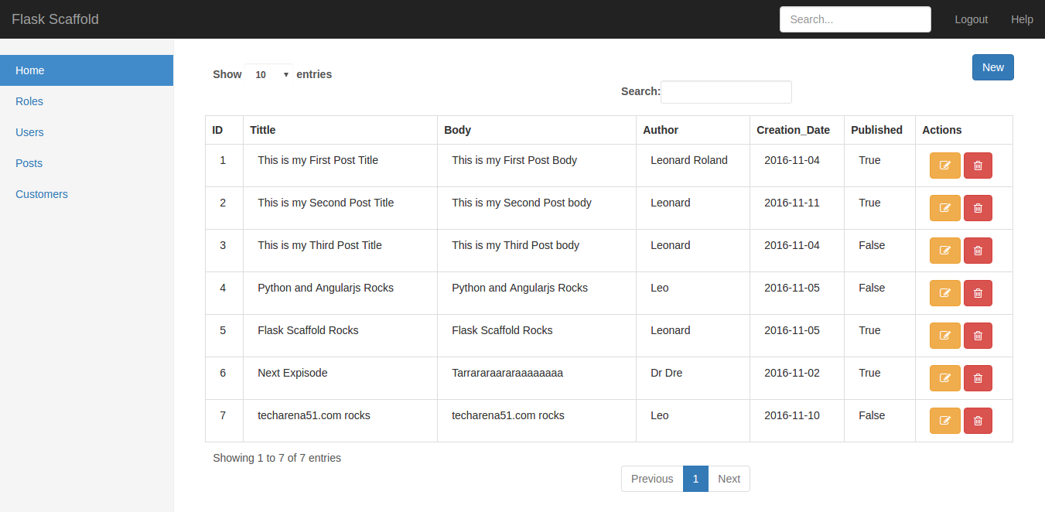
Task: Open Roles in the sidebar
Action: [x=29, y=101]
